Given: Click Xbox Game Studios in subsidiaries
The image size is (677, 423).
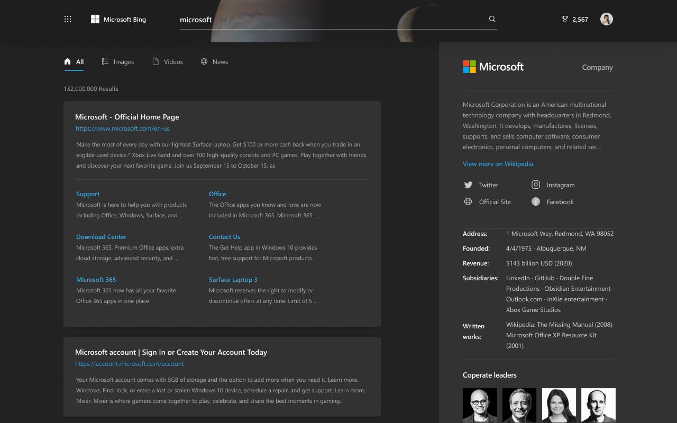Looking at the screenshot, I should tap(533, 310).
